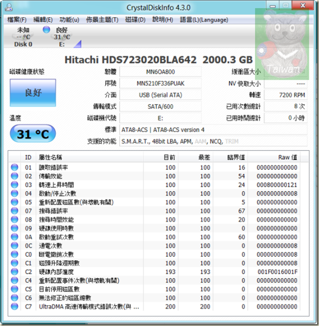This screenshot has height=326, width=319.
Task: Open the 說明(H) menu
Action: [163, 20]
